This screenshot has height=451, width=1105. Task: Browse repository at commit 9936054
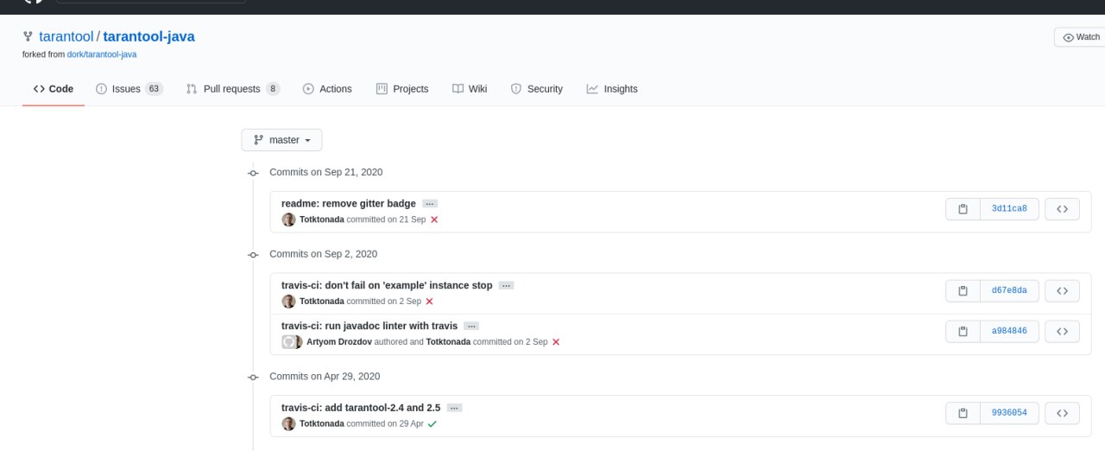coord(1062,413)
